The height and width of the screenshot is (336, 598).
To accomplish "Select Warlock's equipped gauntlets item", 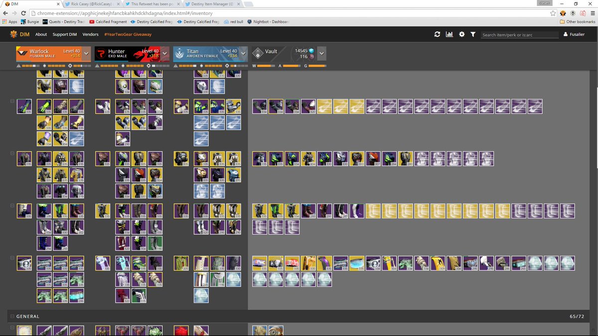I will point(24,106).
